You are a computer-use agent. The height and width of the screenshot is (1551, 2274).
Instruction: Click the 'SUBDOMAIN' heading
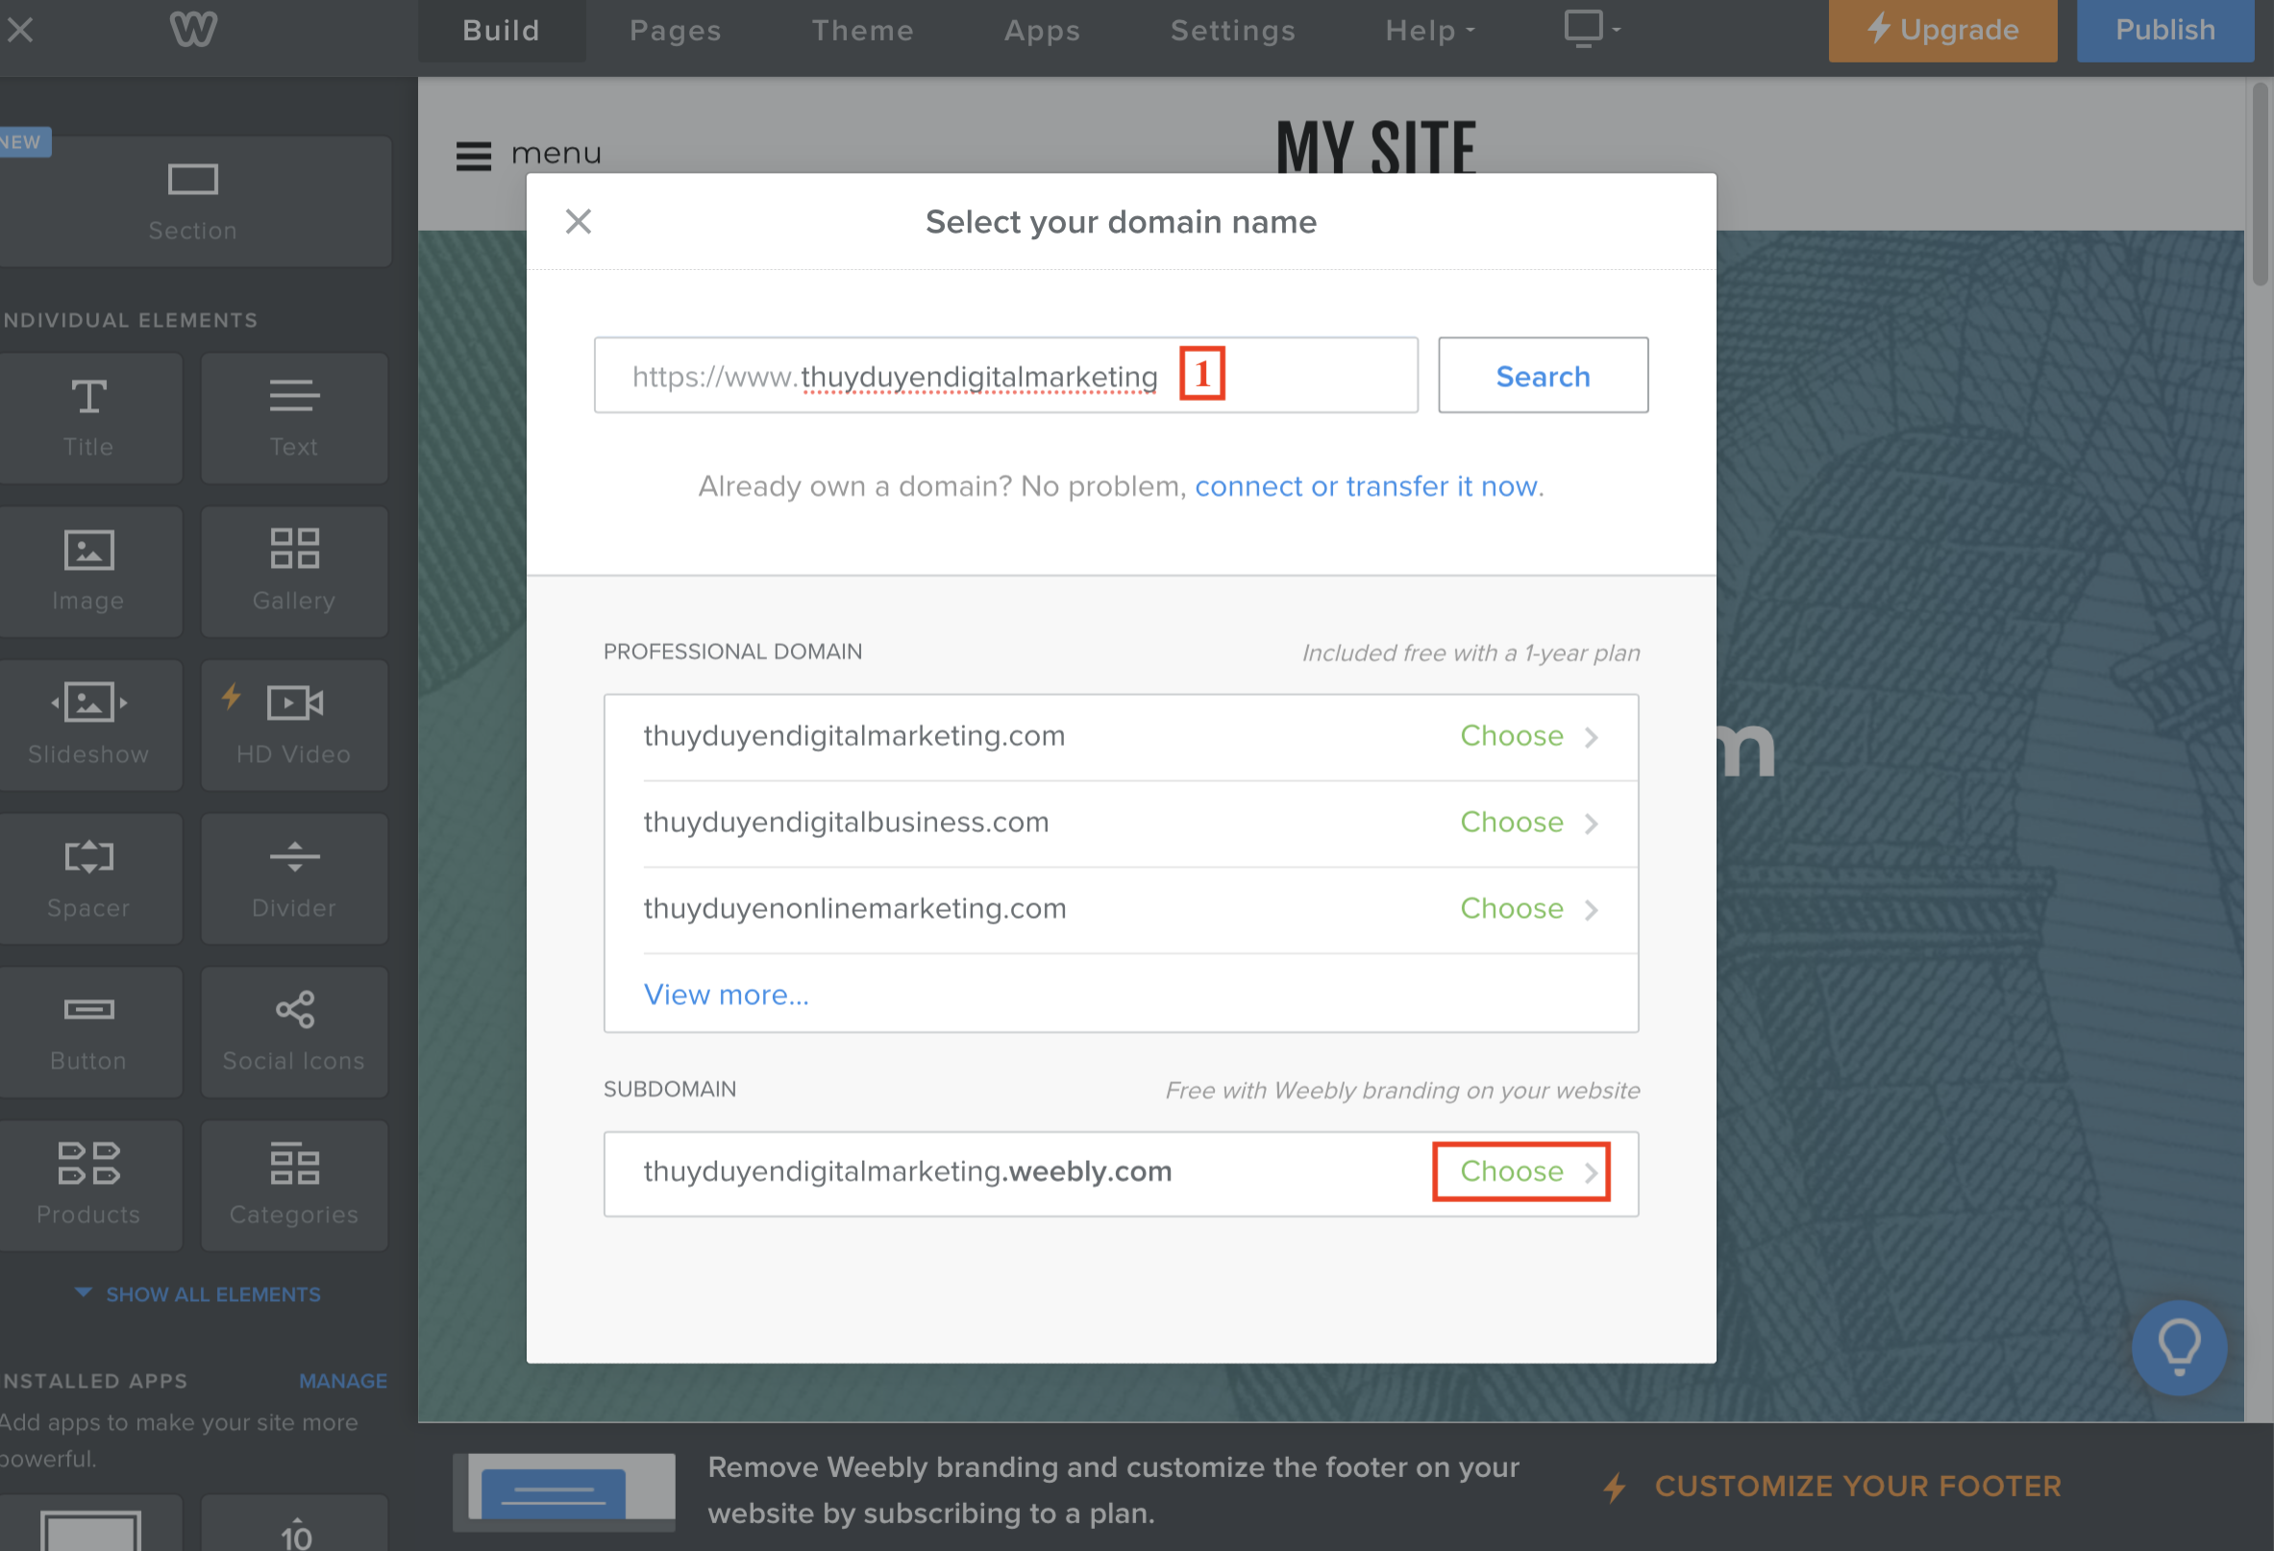point(669,1089)
